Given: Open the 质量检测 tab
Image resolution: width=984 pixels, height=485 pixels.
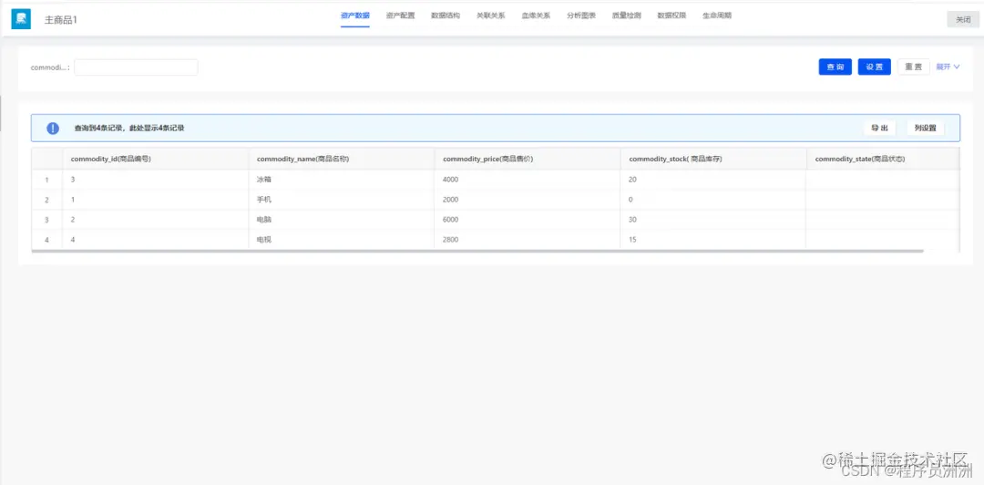Looking at the screenshot, I should pos(626,15).
